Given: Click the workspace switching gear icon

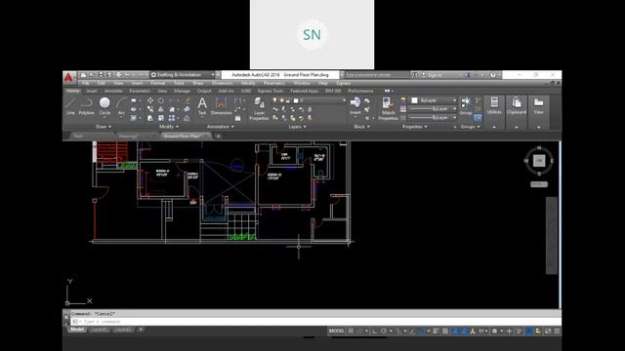Looking at the screenshot, I should pos(495,331).
